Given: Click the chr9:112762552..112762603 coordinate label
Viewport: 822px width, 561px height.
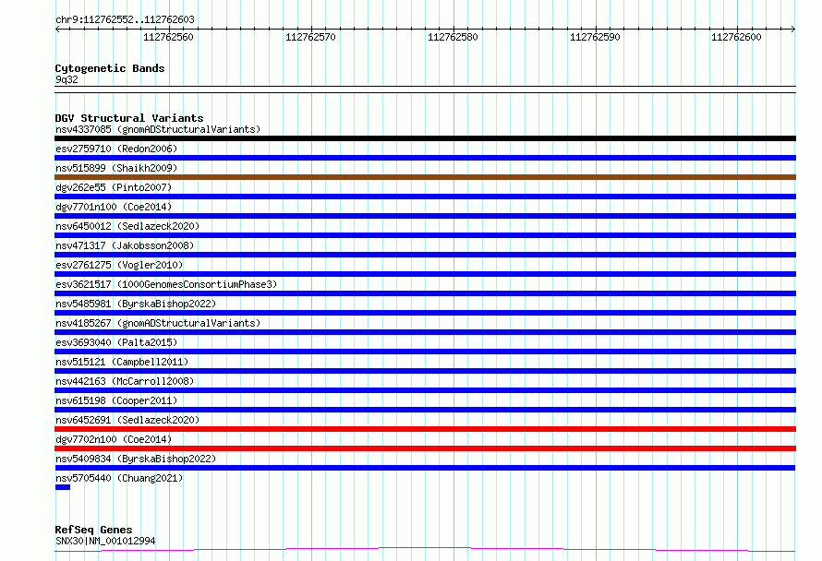Looking at the screenshot, I should point(125,19).
